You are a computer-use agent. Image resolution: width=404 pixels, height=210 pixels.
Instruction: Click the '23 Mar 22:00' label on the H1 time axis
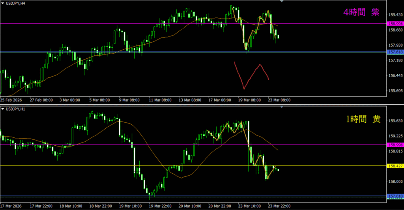[x=279, y=206]
